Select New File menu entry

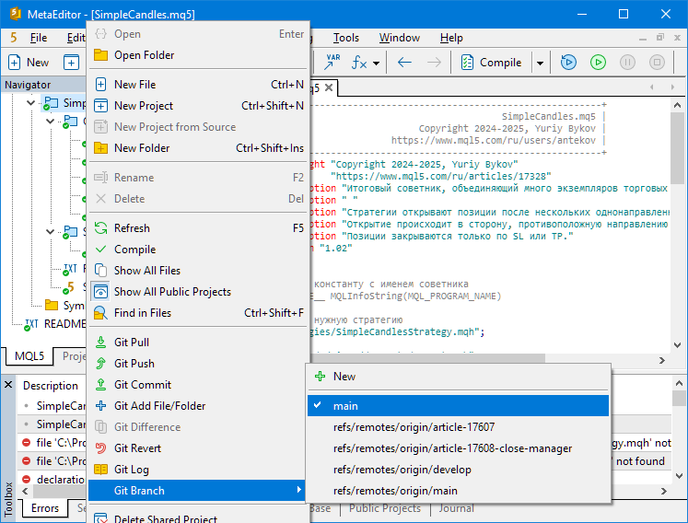[198, 84]
